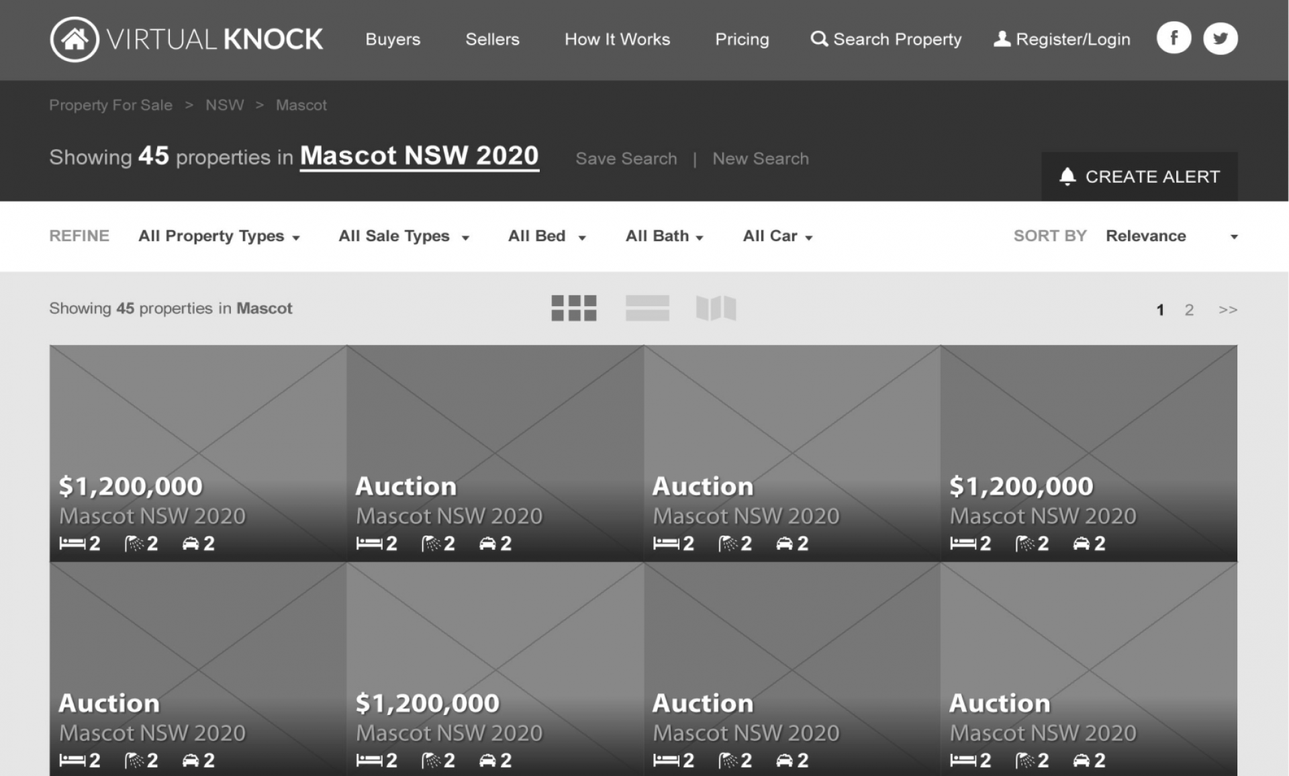This screenshot has width=1289, height=776.
Task: Click the Save Search link
Action: (626, 159)
